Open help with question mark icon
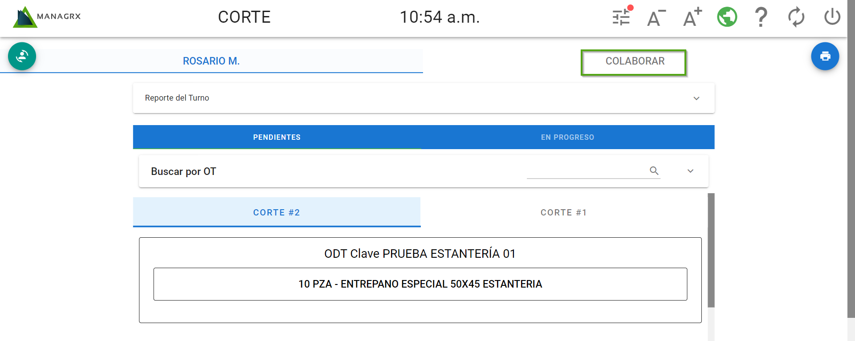Viewport: 855px width, 341px height. point(761,17)
